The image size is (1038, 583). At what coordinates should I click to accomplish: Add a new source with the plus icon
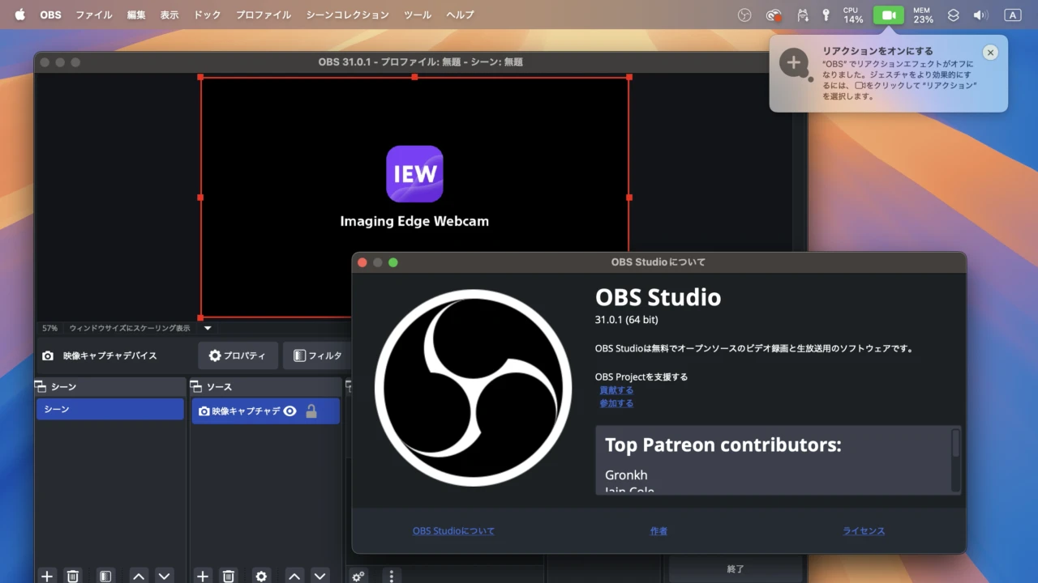[203, 576]
